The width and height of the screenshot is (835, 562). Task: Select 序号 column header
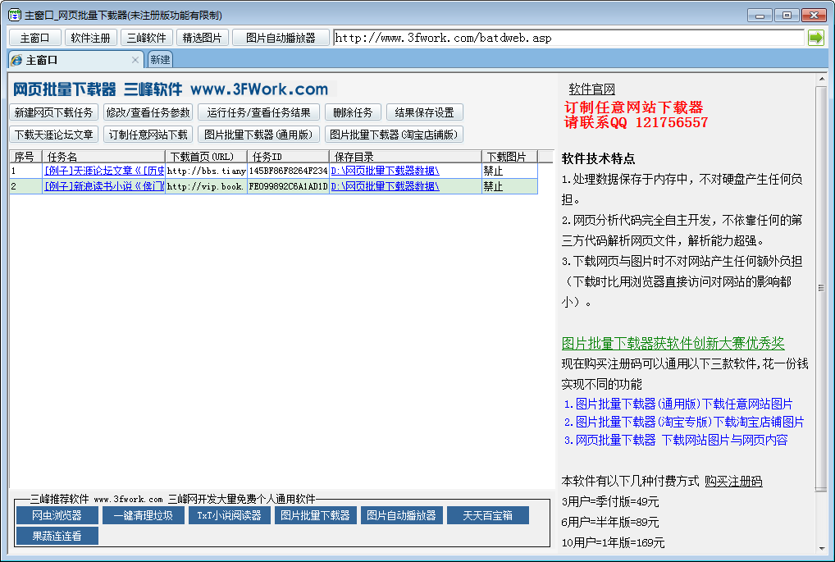[25, 157]
